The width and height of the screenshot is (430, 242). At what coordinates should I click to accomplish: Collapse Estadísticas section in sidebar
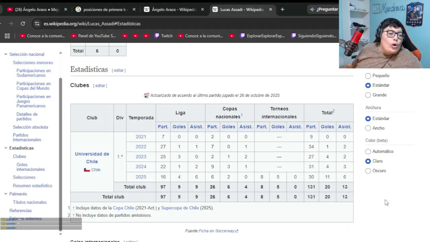point(6,148)
